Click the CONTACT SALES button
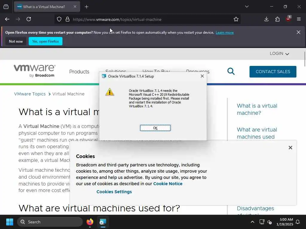Viewport: 306px width, 229px height. [273, 72]
